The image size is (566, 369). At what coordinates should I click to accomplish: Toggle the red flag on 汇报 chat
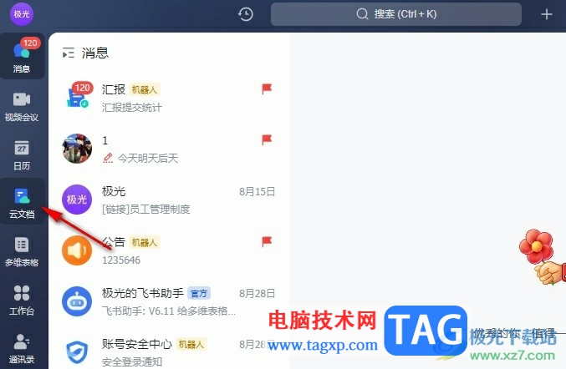pyautogui.click(x=267, y=88)
